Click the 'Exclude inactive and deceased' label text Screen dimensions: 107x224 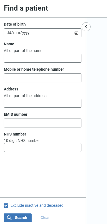point(37,205)
